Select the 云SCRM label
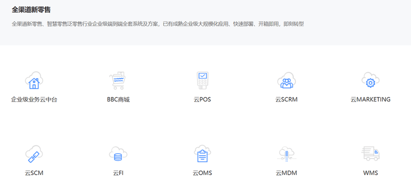 click(x=286, y=99)
